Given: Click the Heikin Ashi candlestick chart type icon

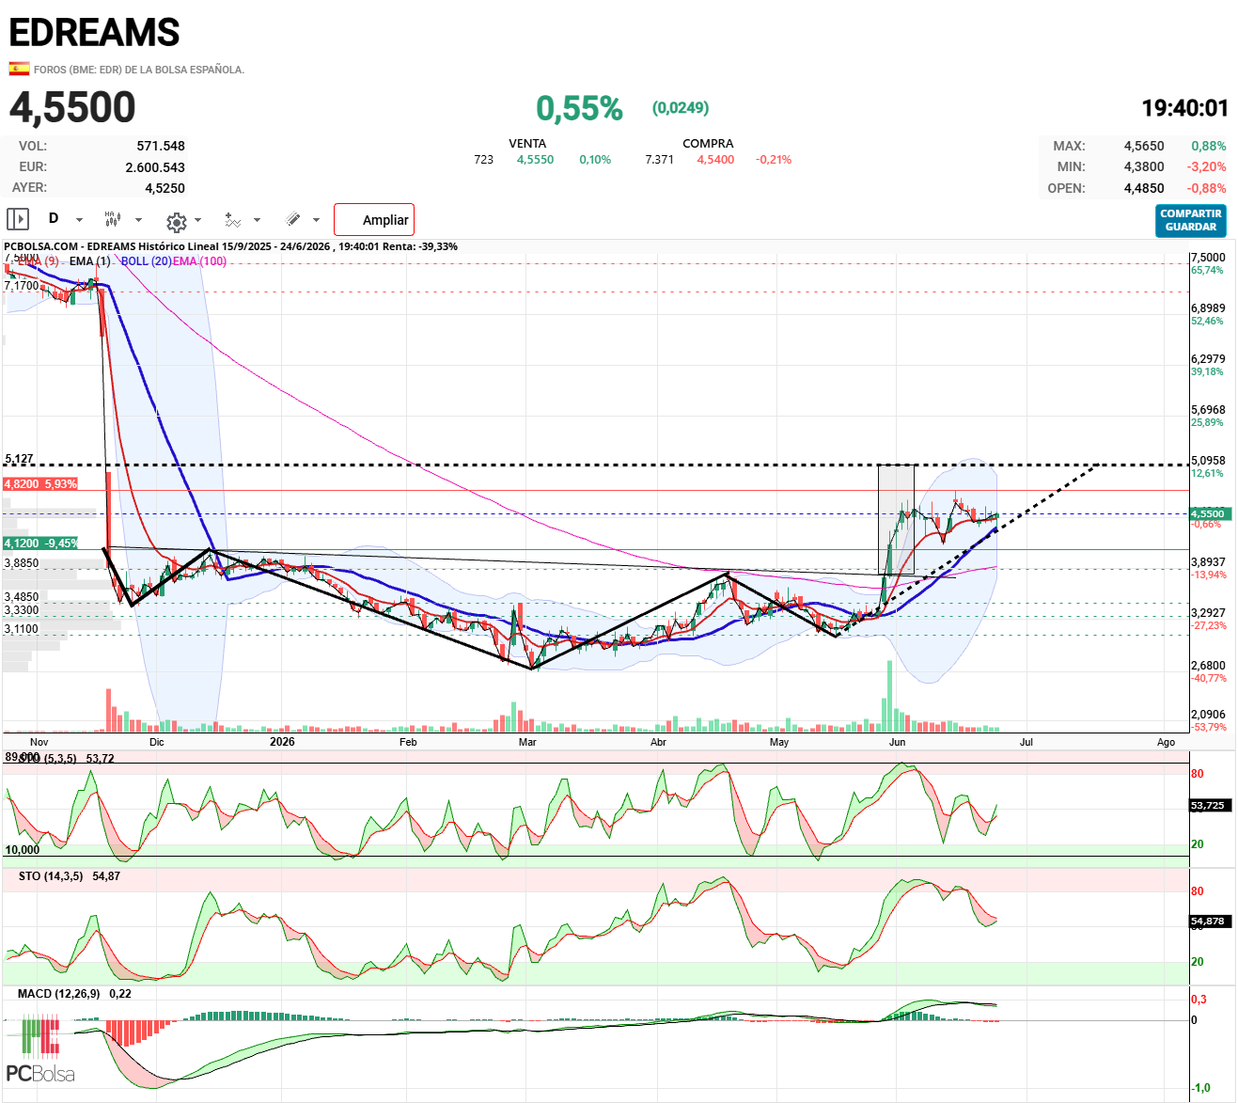Looking at the screenshot, I should tap(112, 218).
